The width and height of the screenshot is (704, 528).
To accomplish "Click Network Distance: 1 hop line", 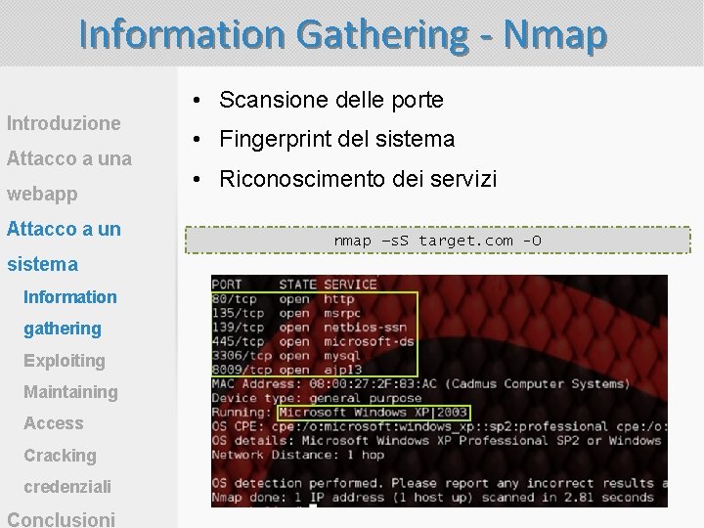I will click(297, 455).
